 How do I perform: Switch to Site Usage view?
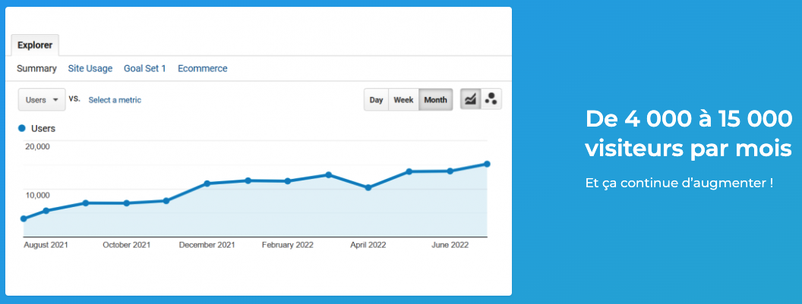[90, 68]
